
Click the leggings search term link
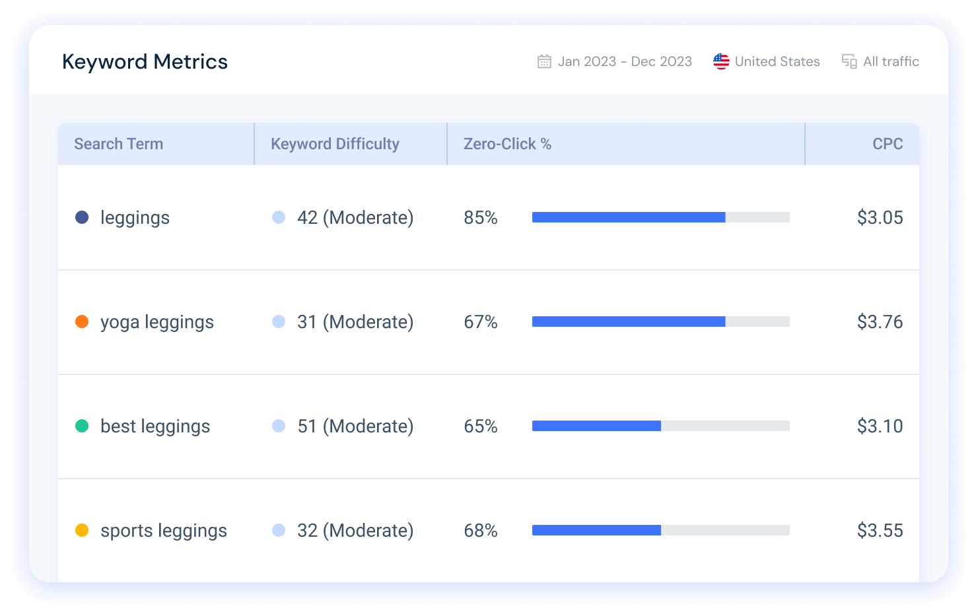[135, 217]
